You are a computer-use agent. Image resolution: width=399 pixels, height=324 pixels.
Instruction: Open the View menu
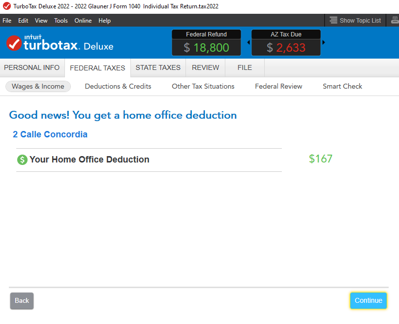pos(41,21)
